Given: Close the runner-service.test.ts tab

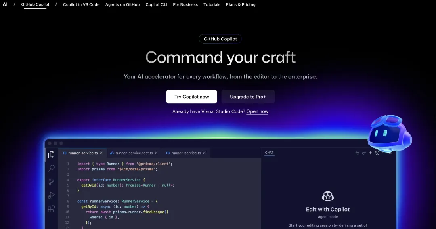Looking at the screenshot, I should (156, 153).
